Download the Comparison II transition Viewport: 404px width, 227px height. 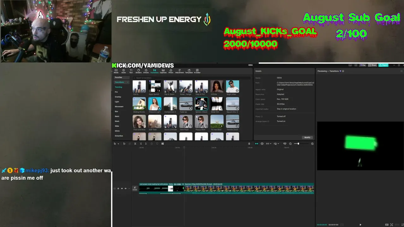click(x=175, y=108)
